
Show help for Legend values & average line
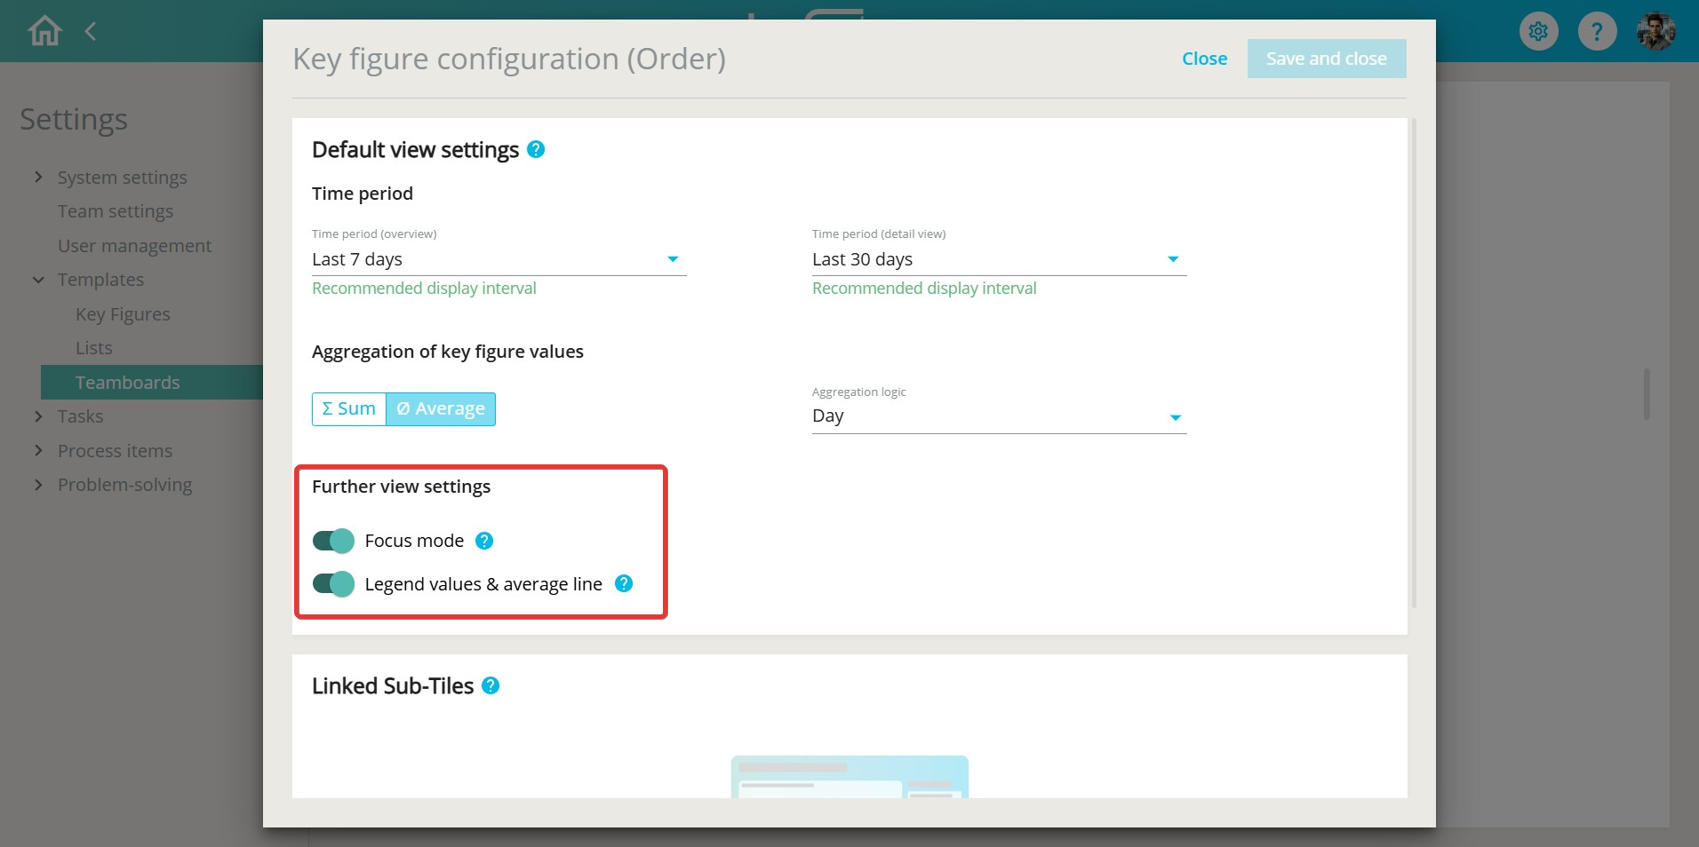624,583
